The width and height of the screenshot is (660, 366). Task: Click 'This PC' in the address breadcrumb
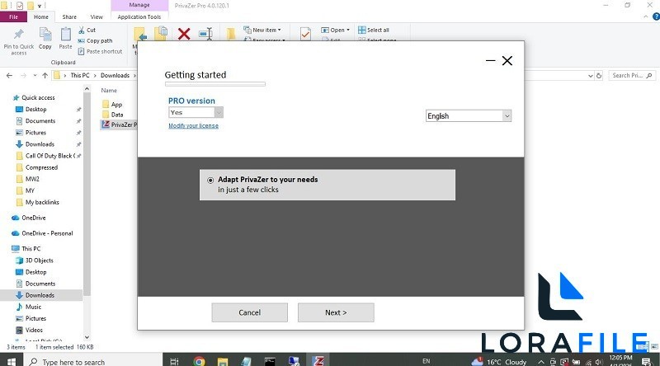point(80,75)
